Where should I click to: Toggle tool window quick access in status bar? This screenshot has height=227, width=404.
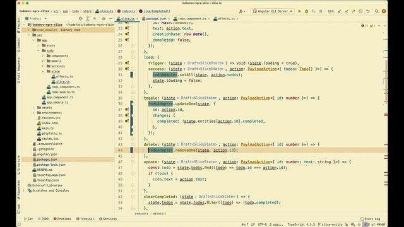(x=19, y=224)
